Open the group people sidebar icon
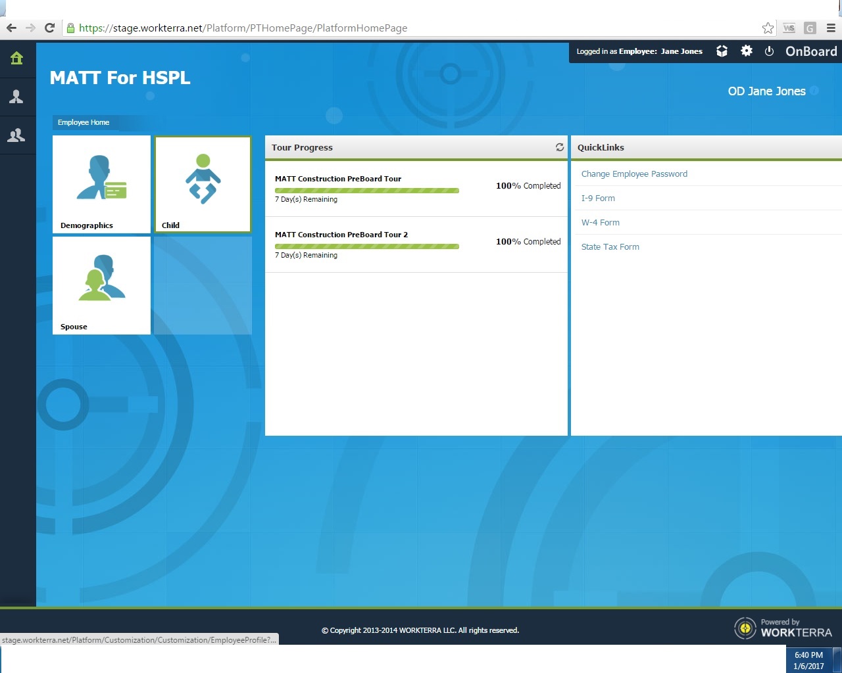Image resolution: width=842 pixels, height=673 pixels. click(16, 135)
